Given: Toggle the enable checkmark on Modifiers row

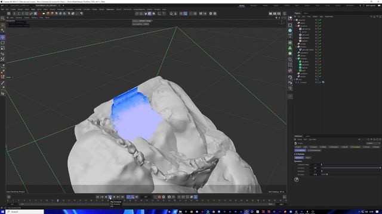Looking at the screenshot, I should tap(320, 58).
